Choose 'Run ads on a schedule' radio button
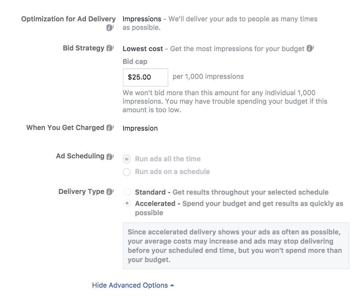Image resolution: width=360 pixels, height=299 pixels. 127,172
